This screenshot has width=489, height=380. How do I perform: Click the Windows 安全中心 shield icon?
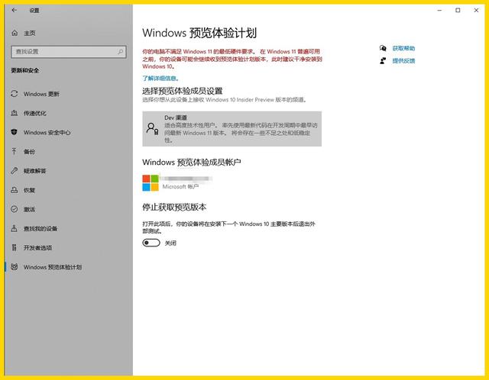[15, 132]
